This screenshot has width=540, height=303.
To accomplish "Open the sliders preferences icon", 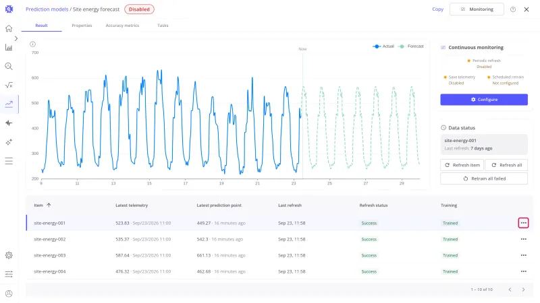I will tap(9, 274).
